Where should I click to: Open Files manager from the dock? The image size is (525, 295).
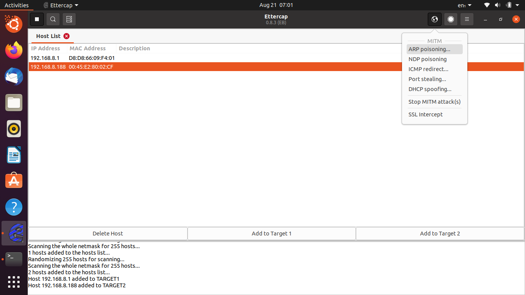pyautogui.click(x=14, y=103)
